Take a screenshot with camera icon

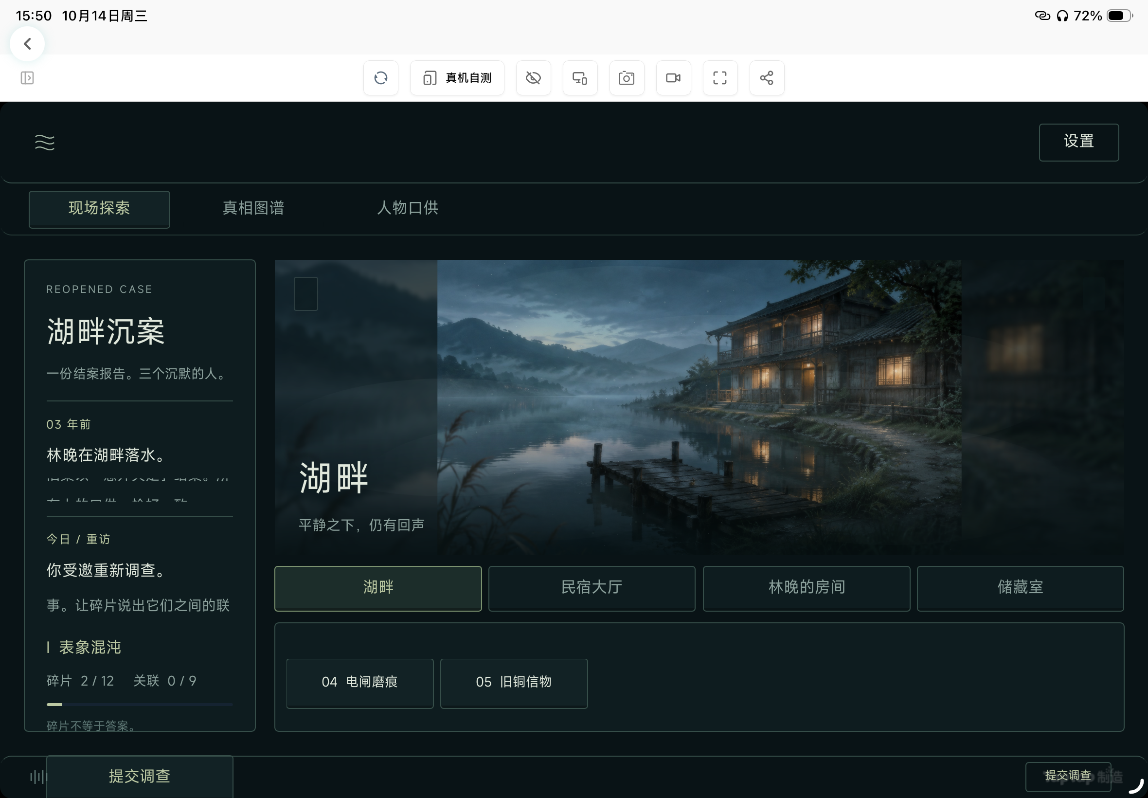click(x=627, y=78)
